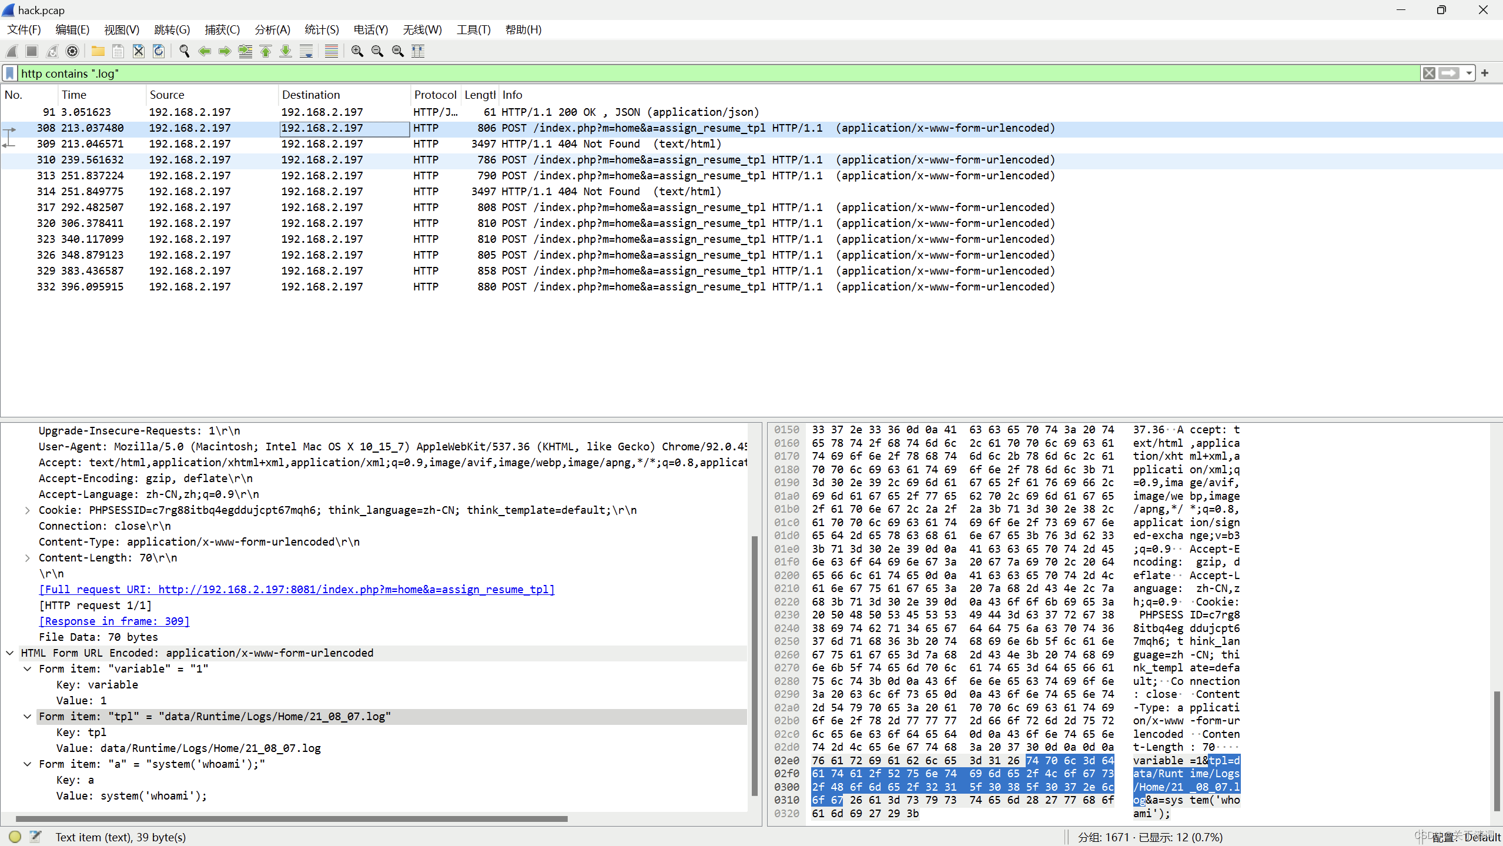Viewport: 1503px width, 846px height.
Task: Click the open capture file folder icon
Action: pos(98,51)
